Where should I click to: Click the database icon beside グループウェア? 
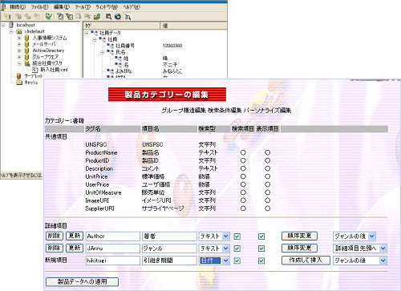click(x=26, y=57)
